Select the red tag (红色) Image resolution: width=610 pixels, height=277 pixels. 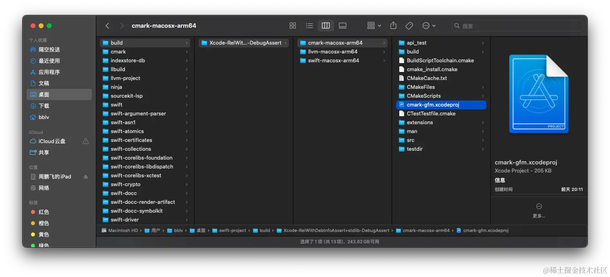point(59,212)
